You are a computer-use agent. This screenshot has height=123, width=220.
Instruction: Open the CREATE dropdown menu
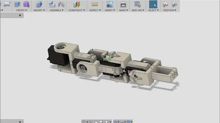21,10
